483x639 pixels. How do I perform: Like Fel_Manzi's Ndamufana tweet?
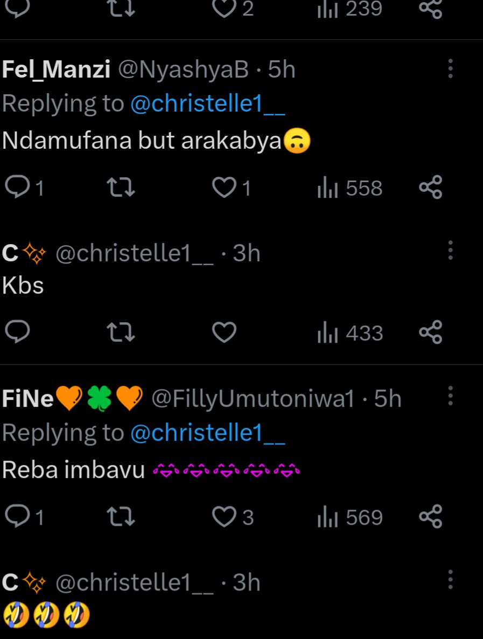tap(224, 187)
